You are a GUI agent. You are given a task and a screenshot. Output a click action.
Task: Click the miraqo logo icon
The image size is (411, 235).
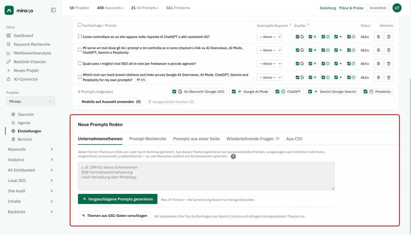[x=9, y=10]
